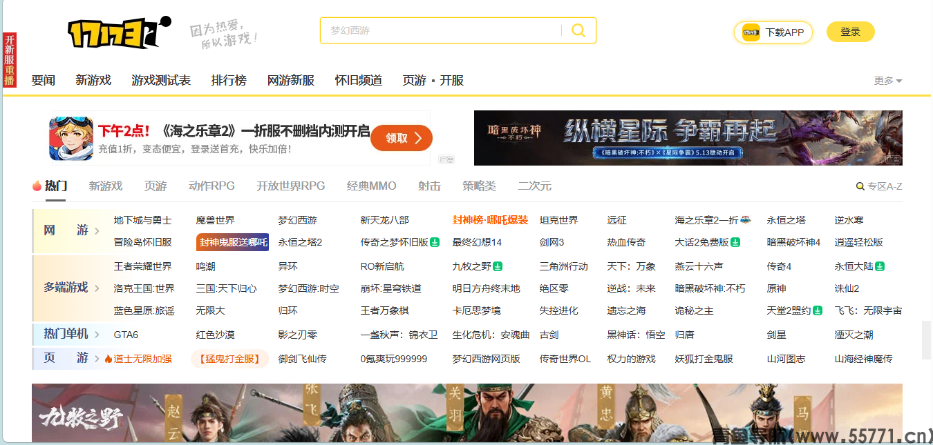Click the game avatar in 海之乐章2 ad
933x445 pixels.
pyautogui.click(x=71, y=138)
